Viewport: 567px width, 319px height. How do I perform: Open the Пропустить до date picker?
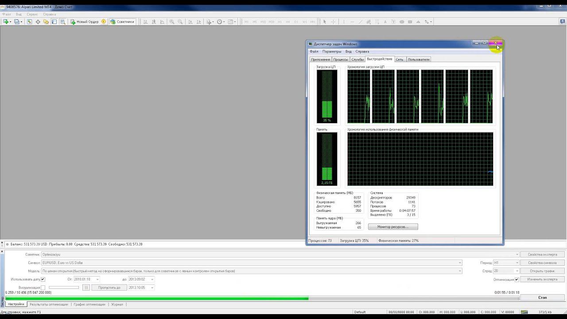(152, 288)
